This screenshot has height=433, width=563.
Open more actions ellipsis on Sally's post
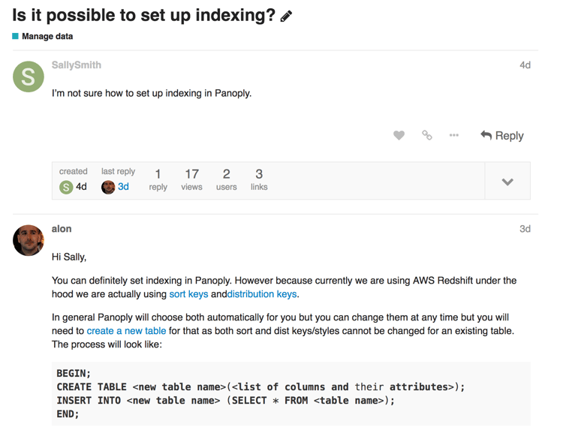coord(454,135)
